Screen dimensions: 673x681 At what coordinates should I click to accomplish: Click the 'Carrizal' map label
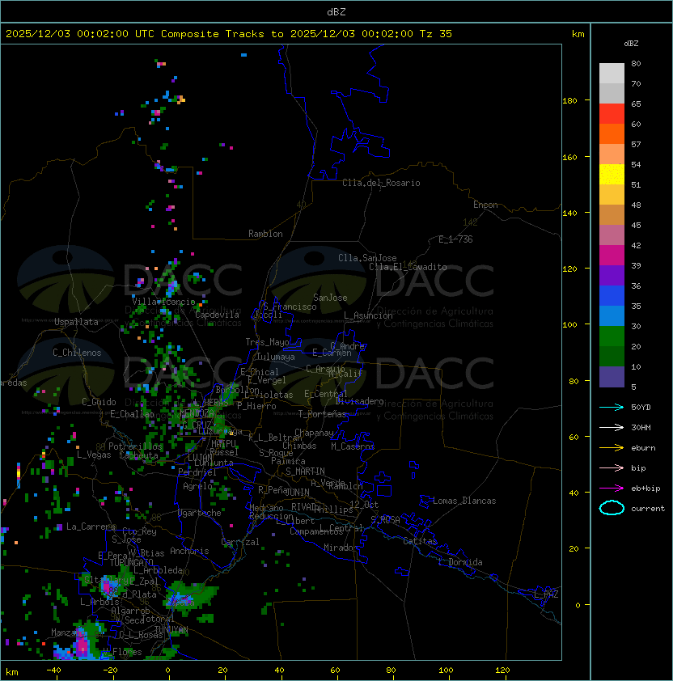tap(240, 542)
